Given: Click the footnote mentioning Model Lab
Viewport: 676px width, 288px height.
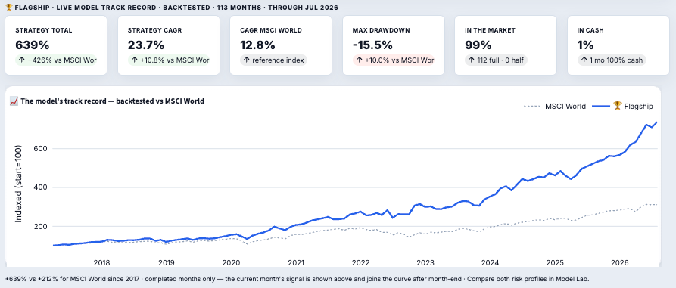Looking at the screenshot, I should [x=297, y=279].
